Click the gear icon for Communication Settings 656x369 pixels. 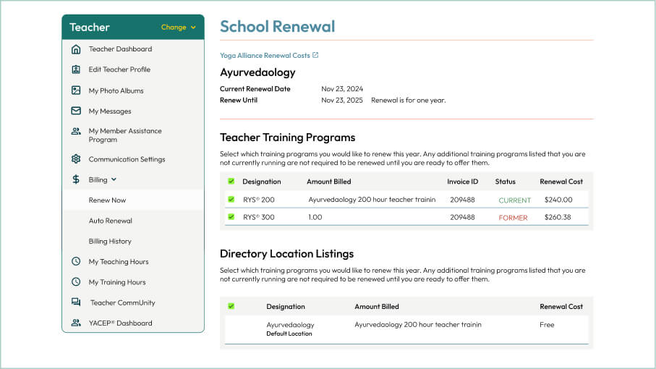click(76, 159)
